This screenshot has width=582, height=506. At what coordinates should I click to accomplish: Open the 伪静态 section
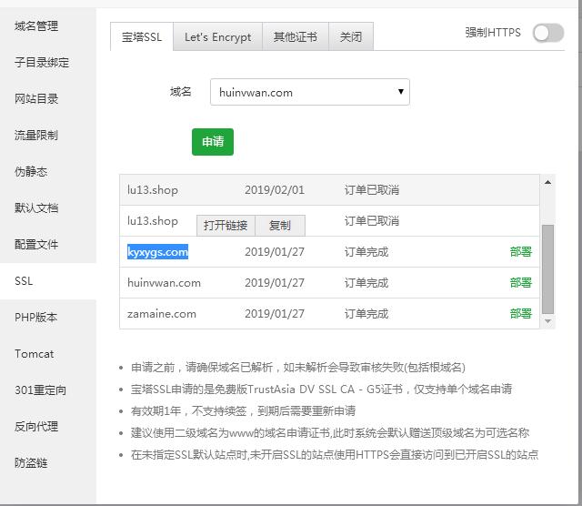(31, 172)
